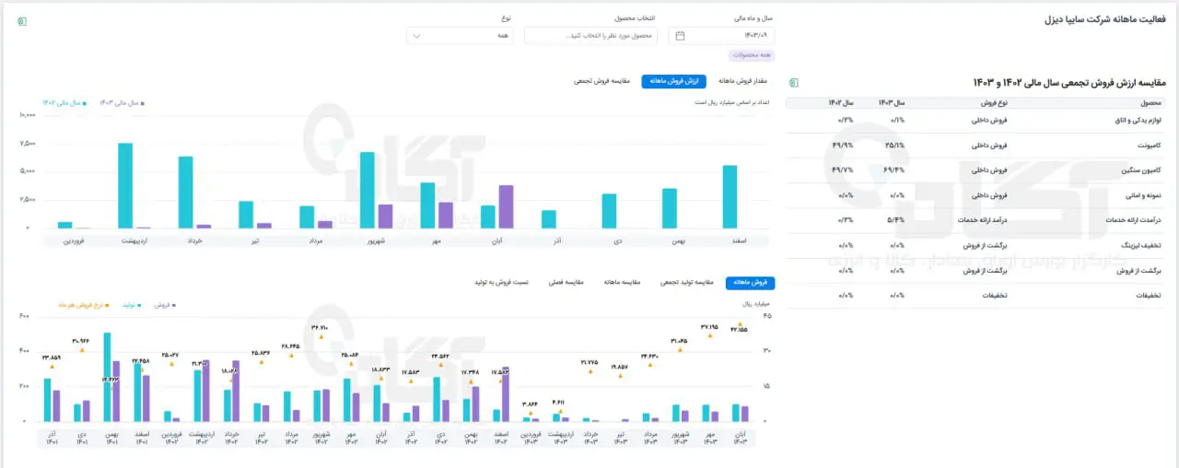Select the فروش ماهانه tab of lower chart

click(751, 282)
